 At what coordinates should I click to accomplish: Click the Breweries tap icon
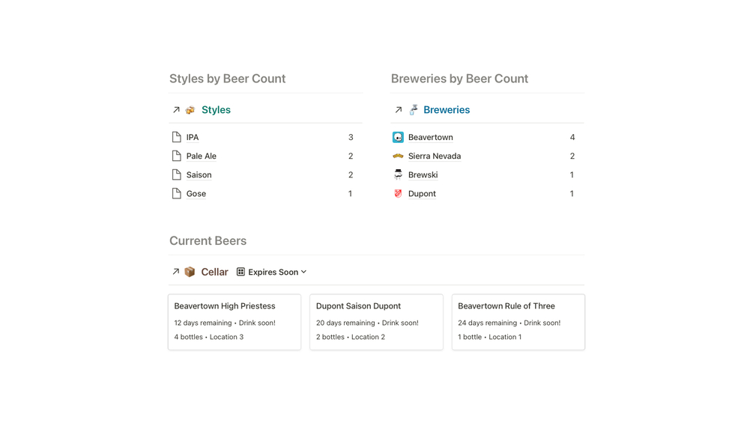pos(413,110)
